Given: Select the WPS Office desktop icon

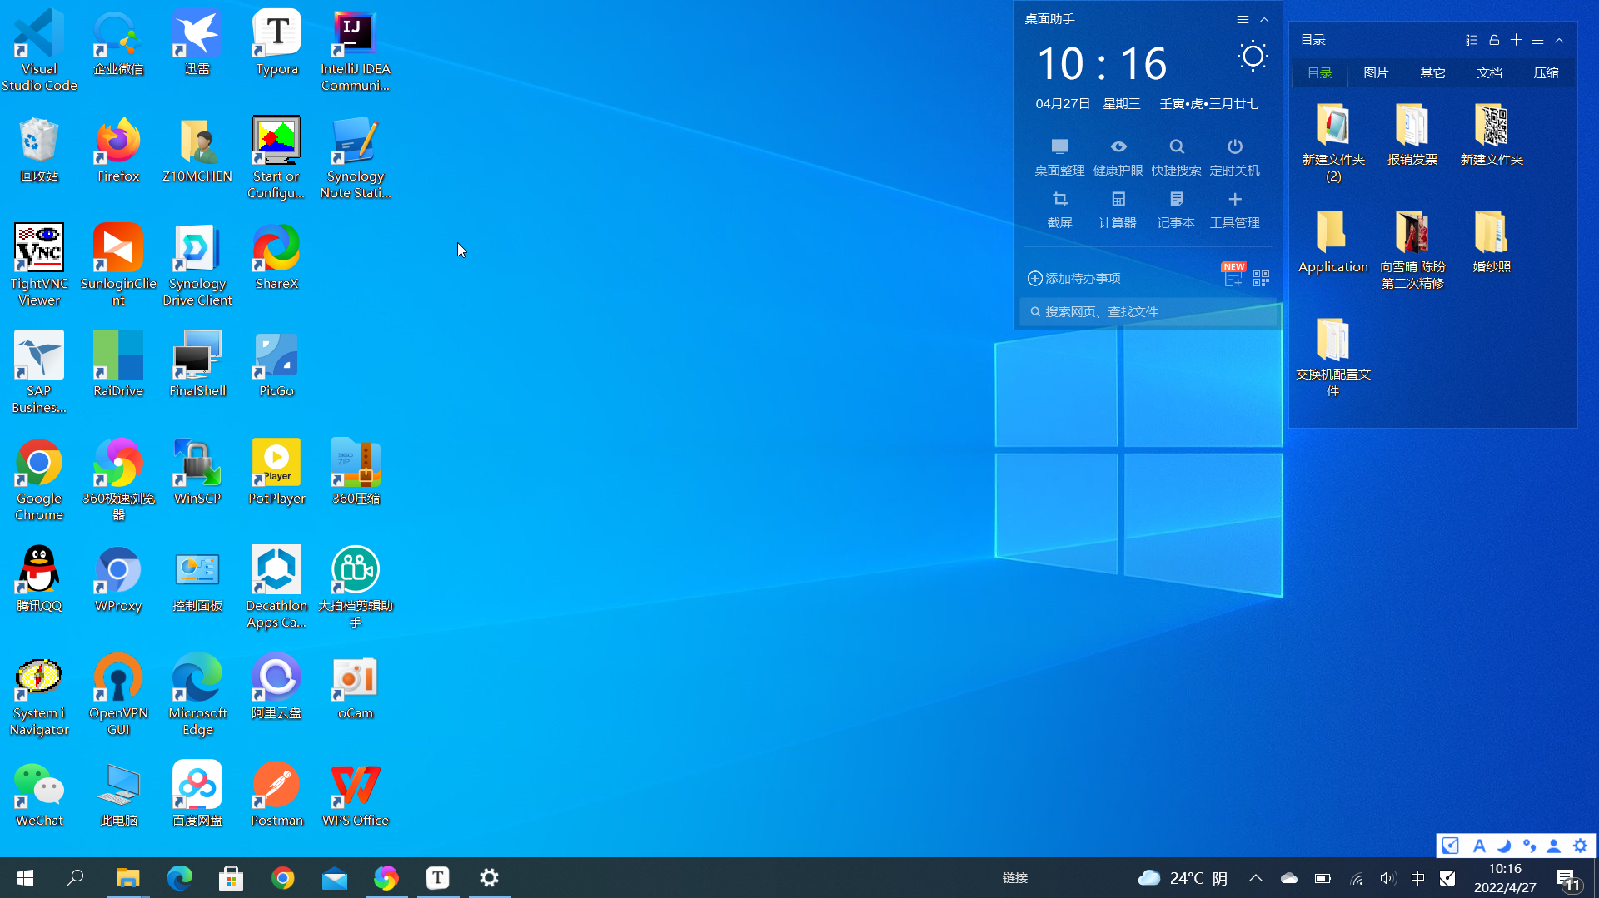Looking at the screenshot, I should point(356,794).
